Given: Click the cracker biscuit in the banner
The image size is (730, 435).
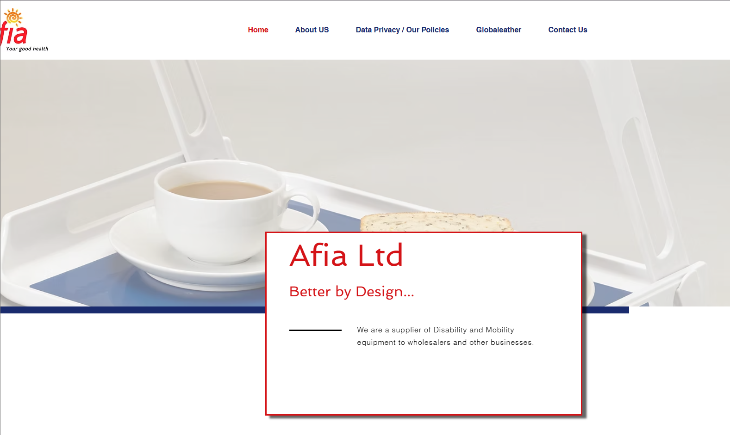Looking at the screenshot, I should pos(436,222).
